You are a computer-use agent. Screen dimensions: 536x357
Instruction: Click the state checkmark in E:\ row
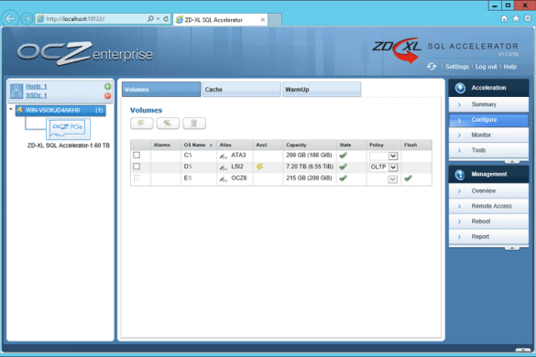pos(343,178)
